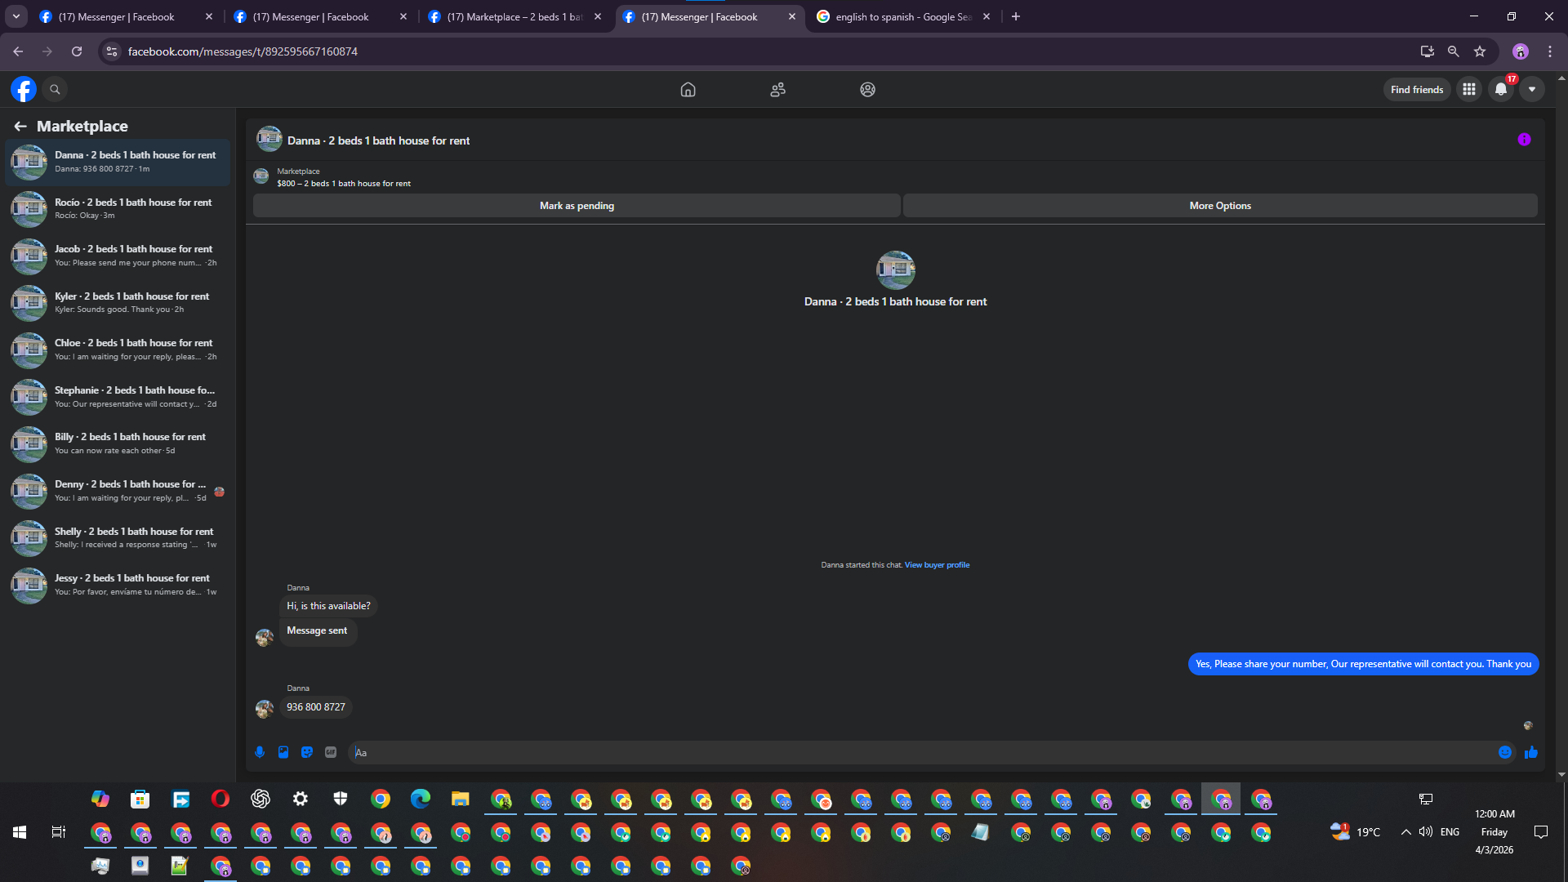1568x882 pixels.
Task: Click the sent 'Yes, Please share your number' message
Action: (1363, 664)
